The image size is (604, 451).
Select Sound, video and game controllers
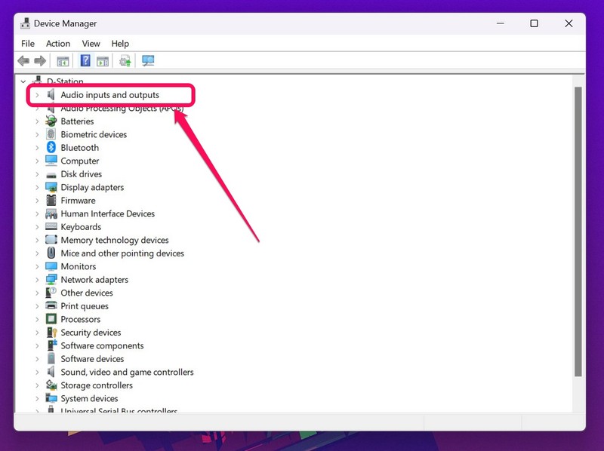(127, 372)
